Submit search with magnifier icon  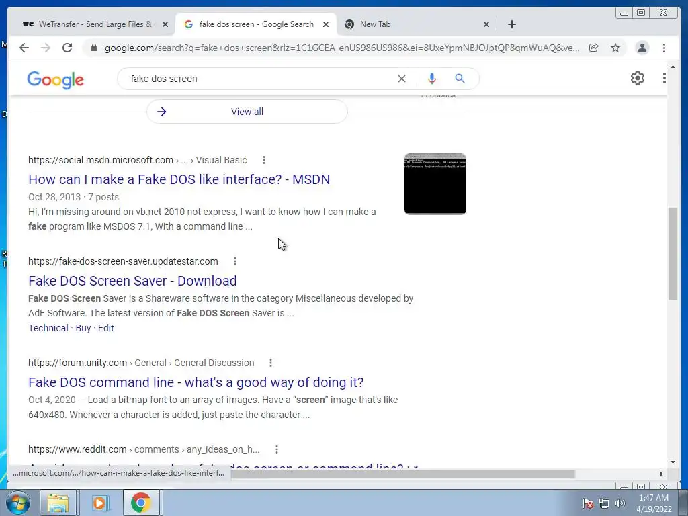click(460, 79)
